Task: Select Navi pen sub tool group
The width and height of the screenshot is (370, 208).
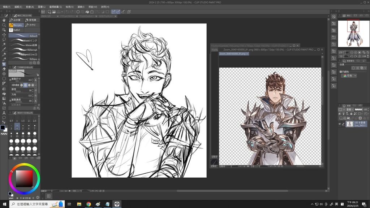Action: click(16, 25)
